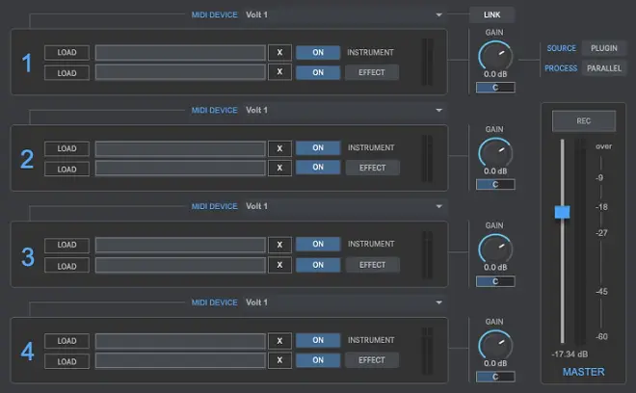Clear channel 3 effect slot with X
Image resolution: width=636 pixels, height=393 pixels.
(x=279, y=265)
